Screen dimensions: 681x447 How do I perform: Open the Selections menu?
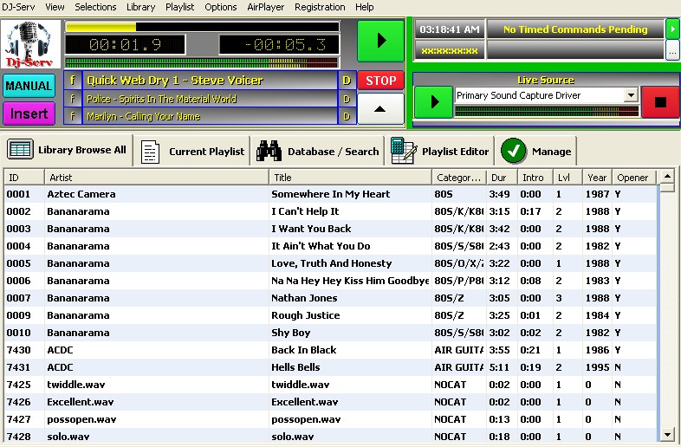pyautogui.click(x=95, y=7)
